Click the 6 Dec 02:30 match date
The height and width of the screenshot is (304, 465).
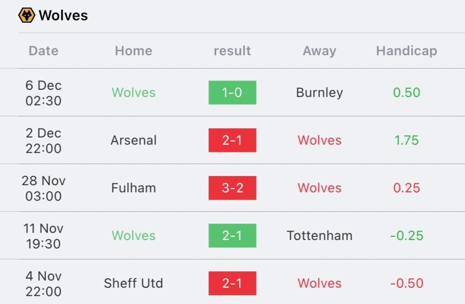[44, 93]
